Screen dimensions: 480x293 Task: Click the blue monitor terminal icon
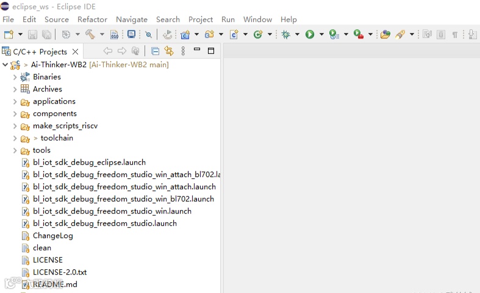click(131, 34)
